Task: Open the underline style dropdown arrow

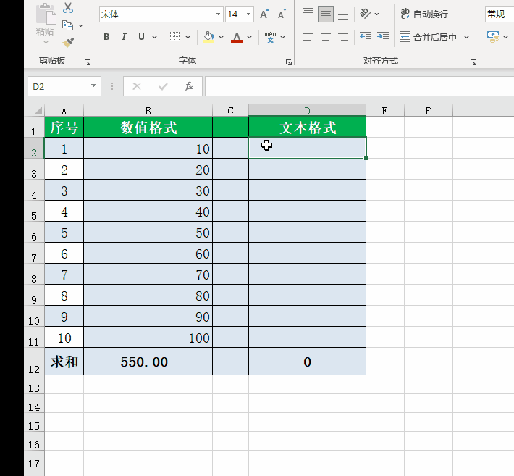Action: (x=154, y=37)
